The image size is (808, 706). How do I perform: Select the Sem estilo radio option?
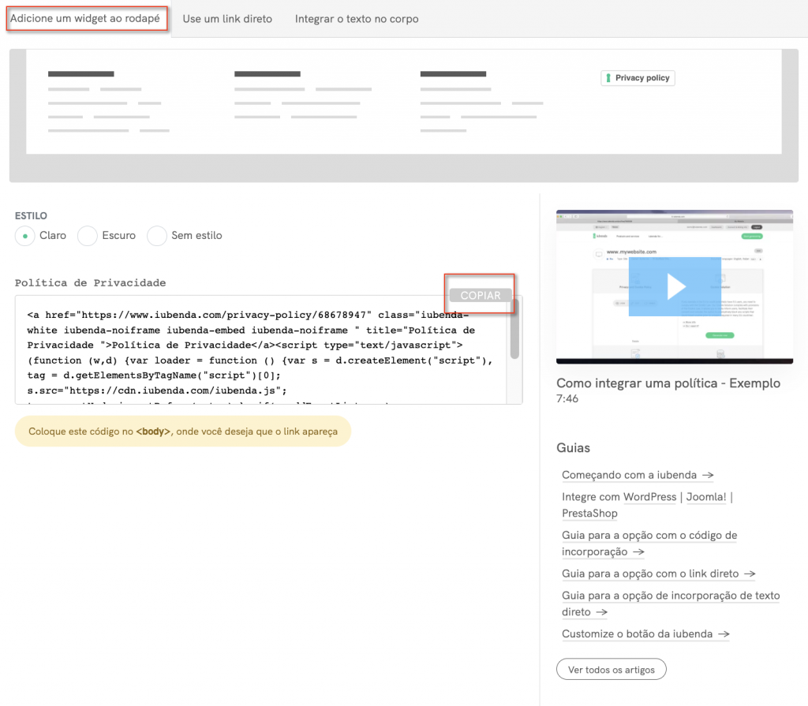click(157, 235)
